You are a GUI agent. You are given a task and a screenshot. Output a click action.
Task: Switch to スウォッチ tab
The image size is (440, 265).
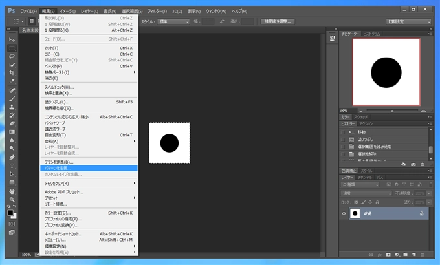tap(360, 117)
